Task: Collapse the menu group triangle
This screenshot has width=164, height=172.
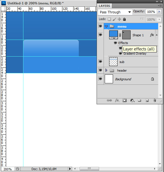Action: [x=106, y=26]
